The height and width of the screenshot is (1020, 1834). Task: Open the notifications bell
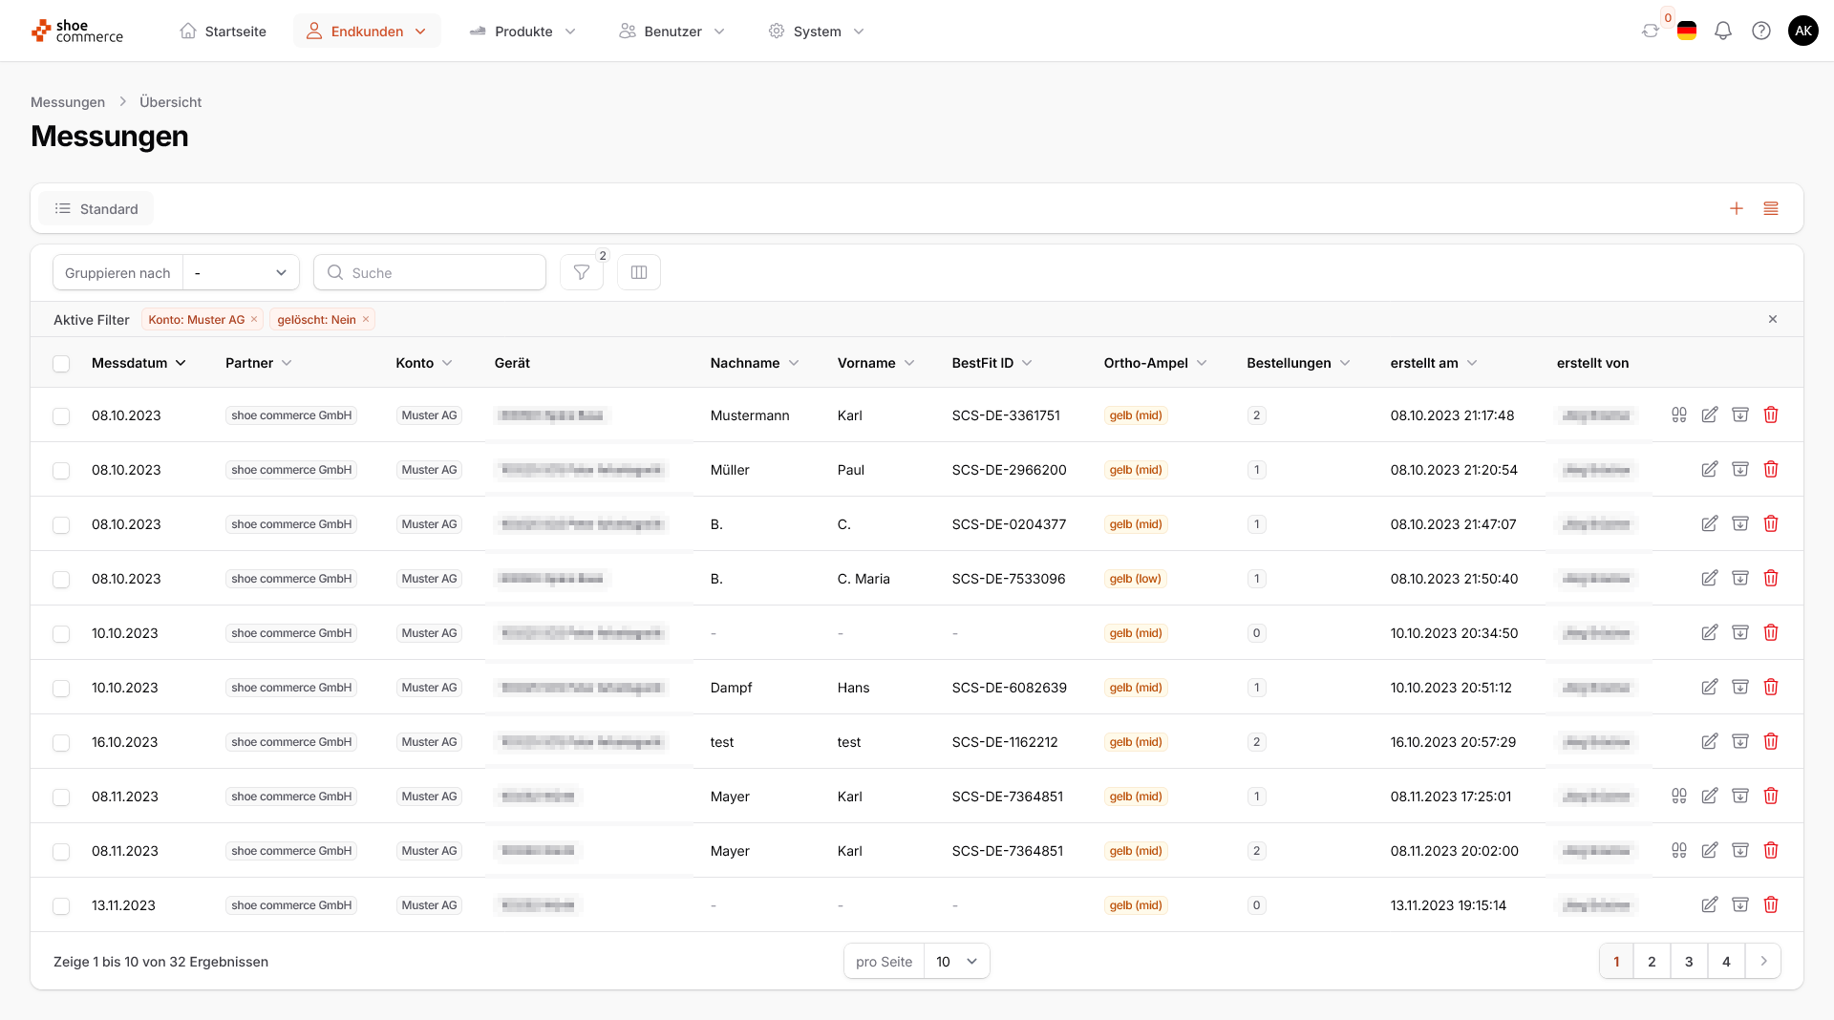tap(1722, 31)
